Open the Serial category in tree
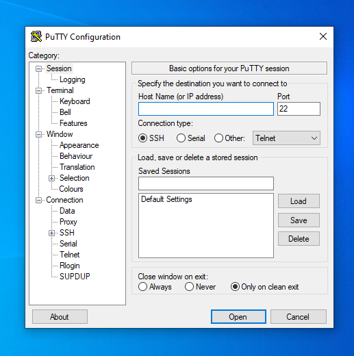The width and height of the screenshot is (354, 356). click(68, 244)
